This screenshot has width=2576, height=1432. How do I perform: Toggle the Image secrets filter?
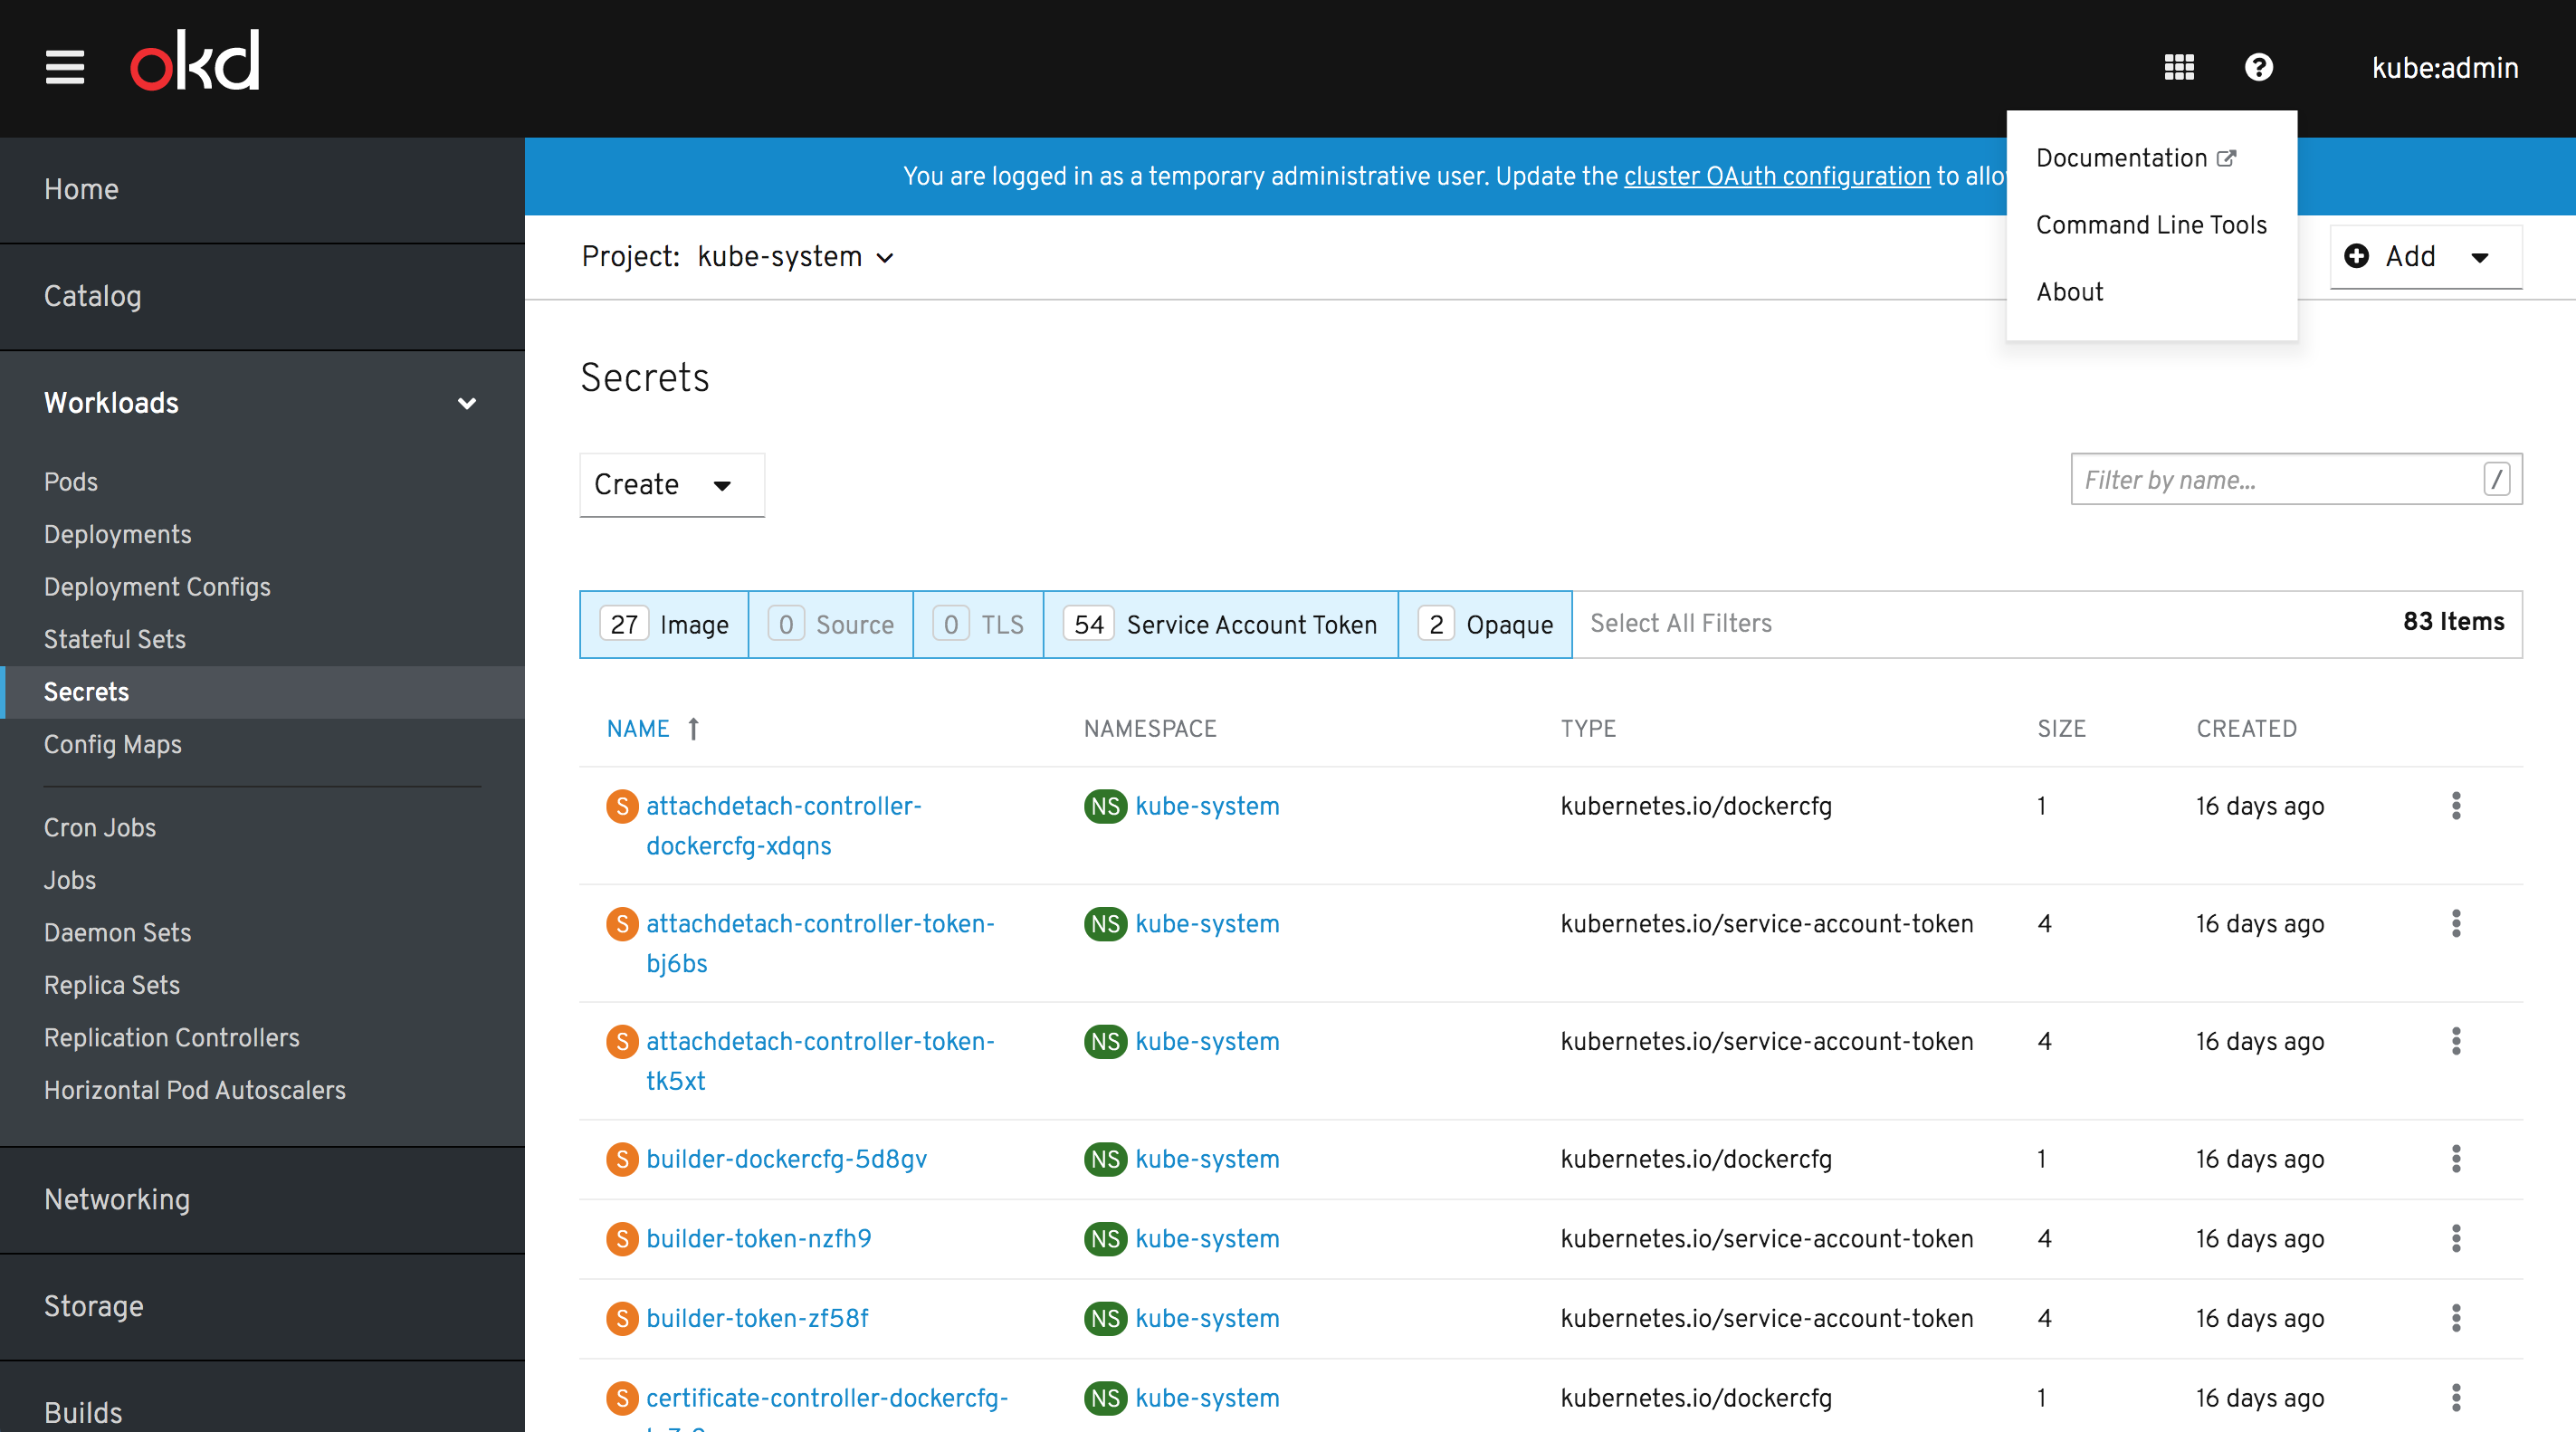point(664,624)
